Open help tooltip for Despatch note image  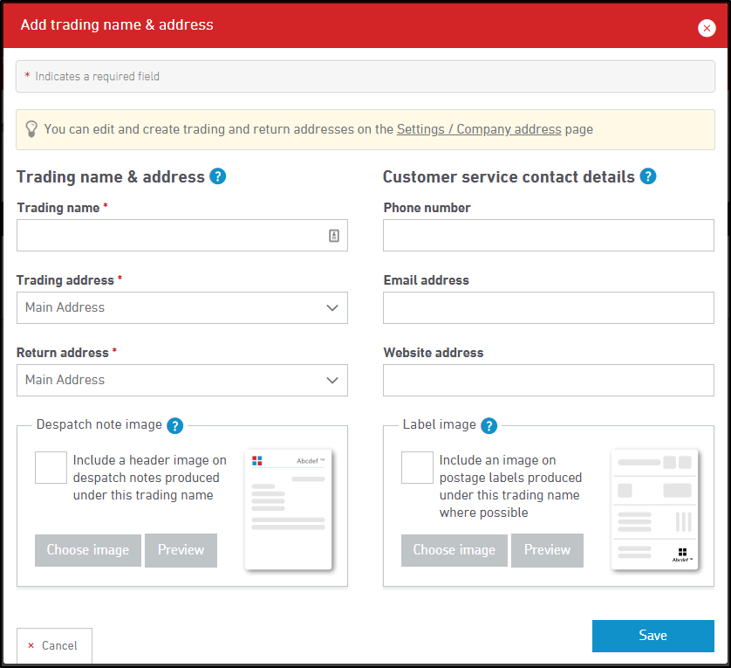175,425
